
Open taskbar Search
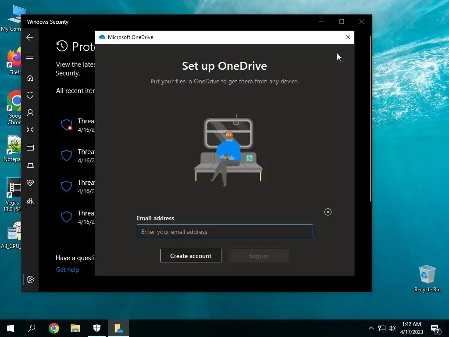[32, 328]
